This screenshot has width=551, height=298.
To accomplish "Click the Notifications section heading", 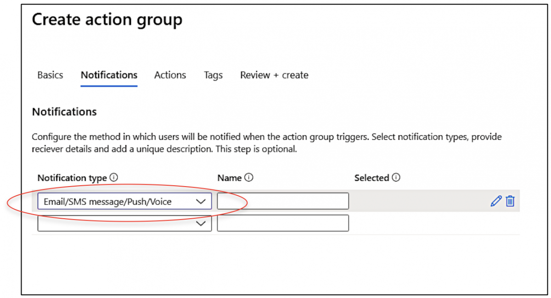I will click(x=64, y=111).
